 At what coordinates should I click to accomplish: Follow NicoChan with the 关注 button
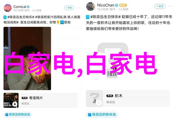(x=160, y=6)
